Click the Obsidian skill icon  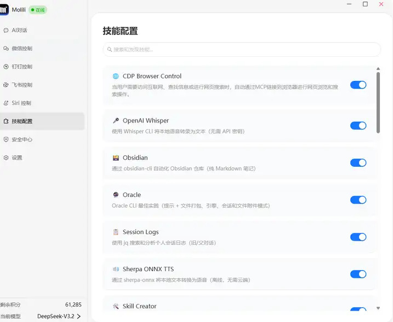(x=116, y=158)
